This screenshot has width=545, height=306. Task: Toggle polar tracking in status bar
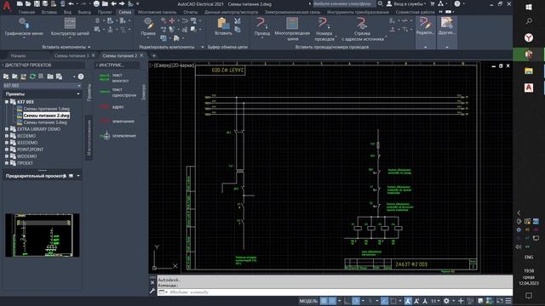(356, 301)
